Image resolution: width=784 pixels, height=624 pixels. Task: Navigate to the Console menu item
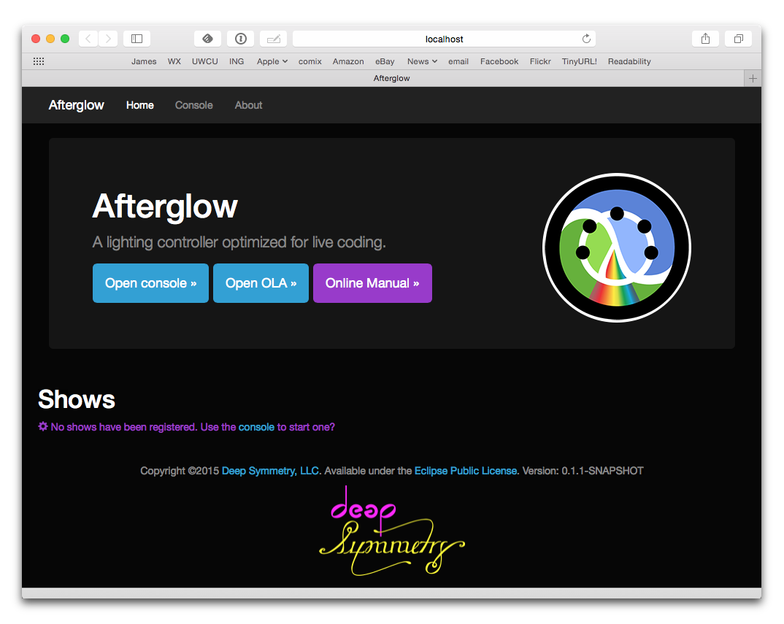[x=193, y=105]
